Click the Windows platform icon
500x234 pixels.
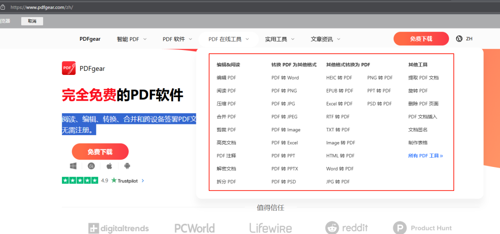pos(73,166)
